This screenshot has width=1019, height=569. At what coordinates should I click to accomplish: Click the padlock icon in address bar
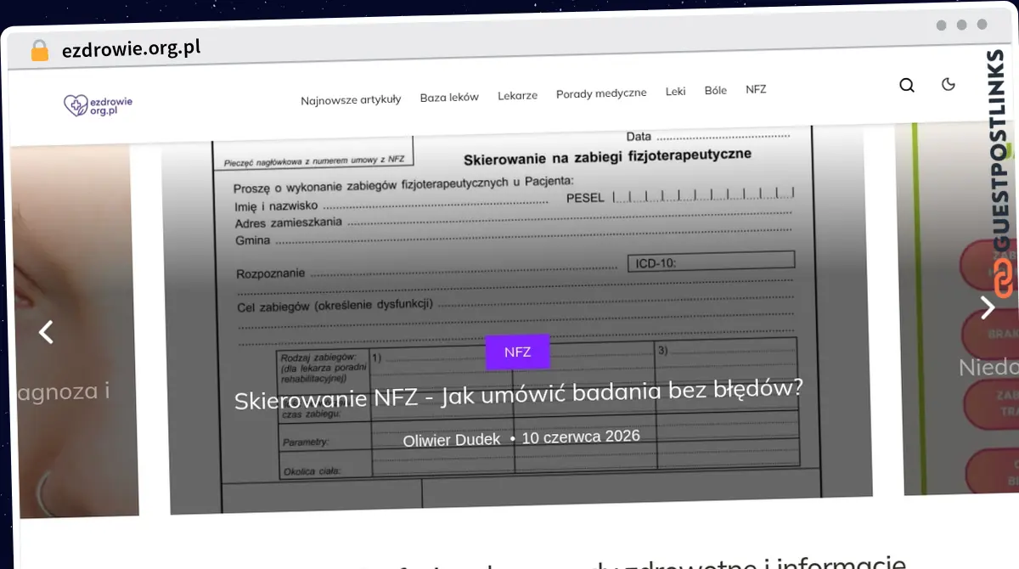click(x=39, y=51)
